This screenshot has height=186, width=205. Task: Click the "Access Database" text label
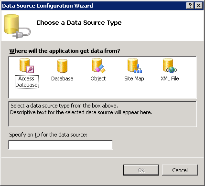click(x=27, y=82)
